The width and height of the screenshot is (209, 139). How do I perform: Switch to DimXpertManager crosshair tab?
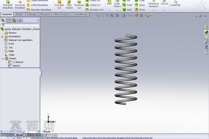[20, 21]
